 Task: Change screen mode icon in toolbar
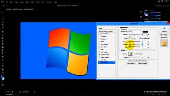(2, 85)
